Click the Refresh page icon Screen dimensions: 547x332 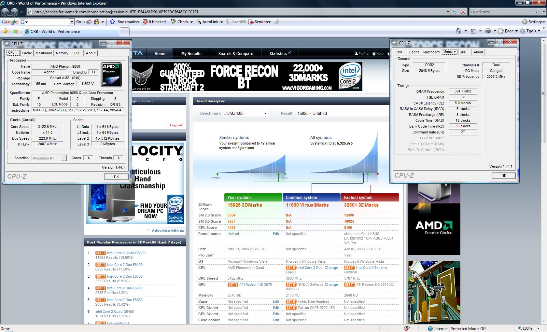pyautogui.click(x=455, y=12)
